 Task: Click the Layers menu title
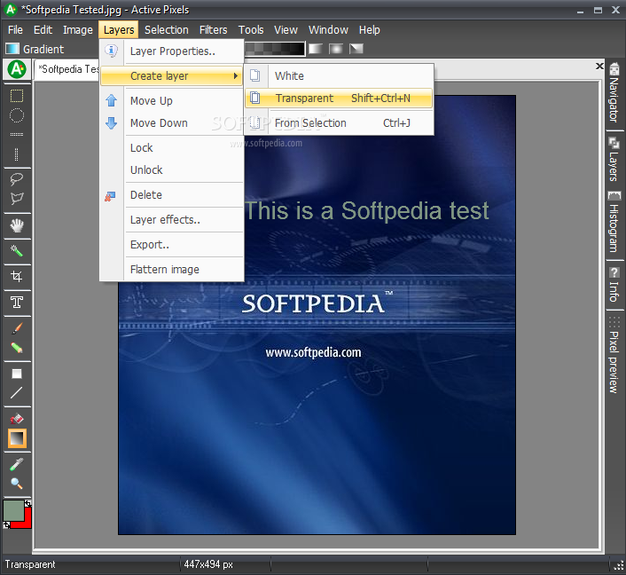(x=119, y=30)
